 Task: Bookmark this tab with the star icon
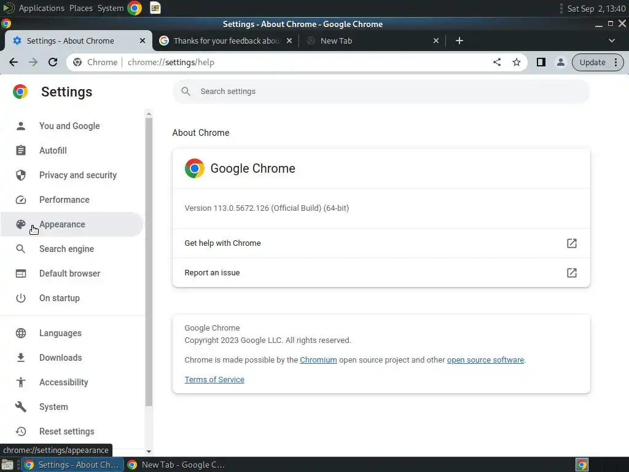516,62
